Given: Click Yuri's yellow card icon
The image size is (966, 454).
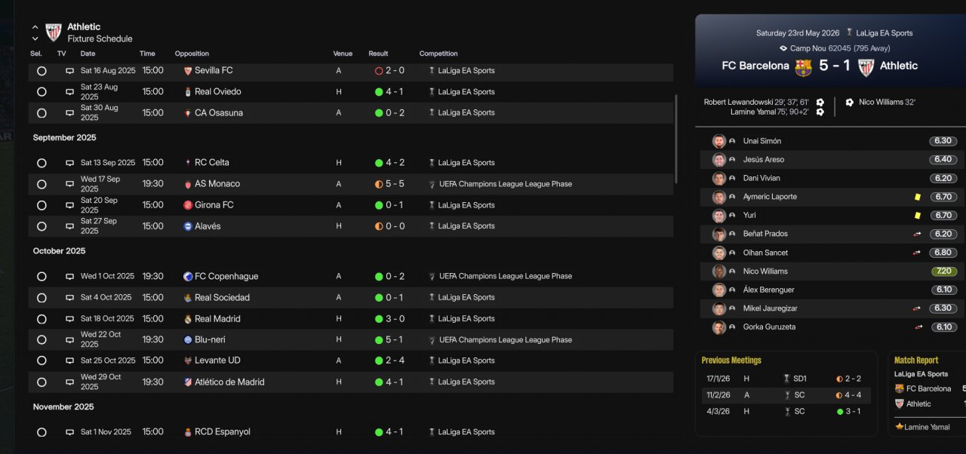Looking at the screenshot, I should point(918,216).
